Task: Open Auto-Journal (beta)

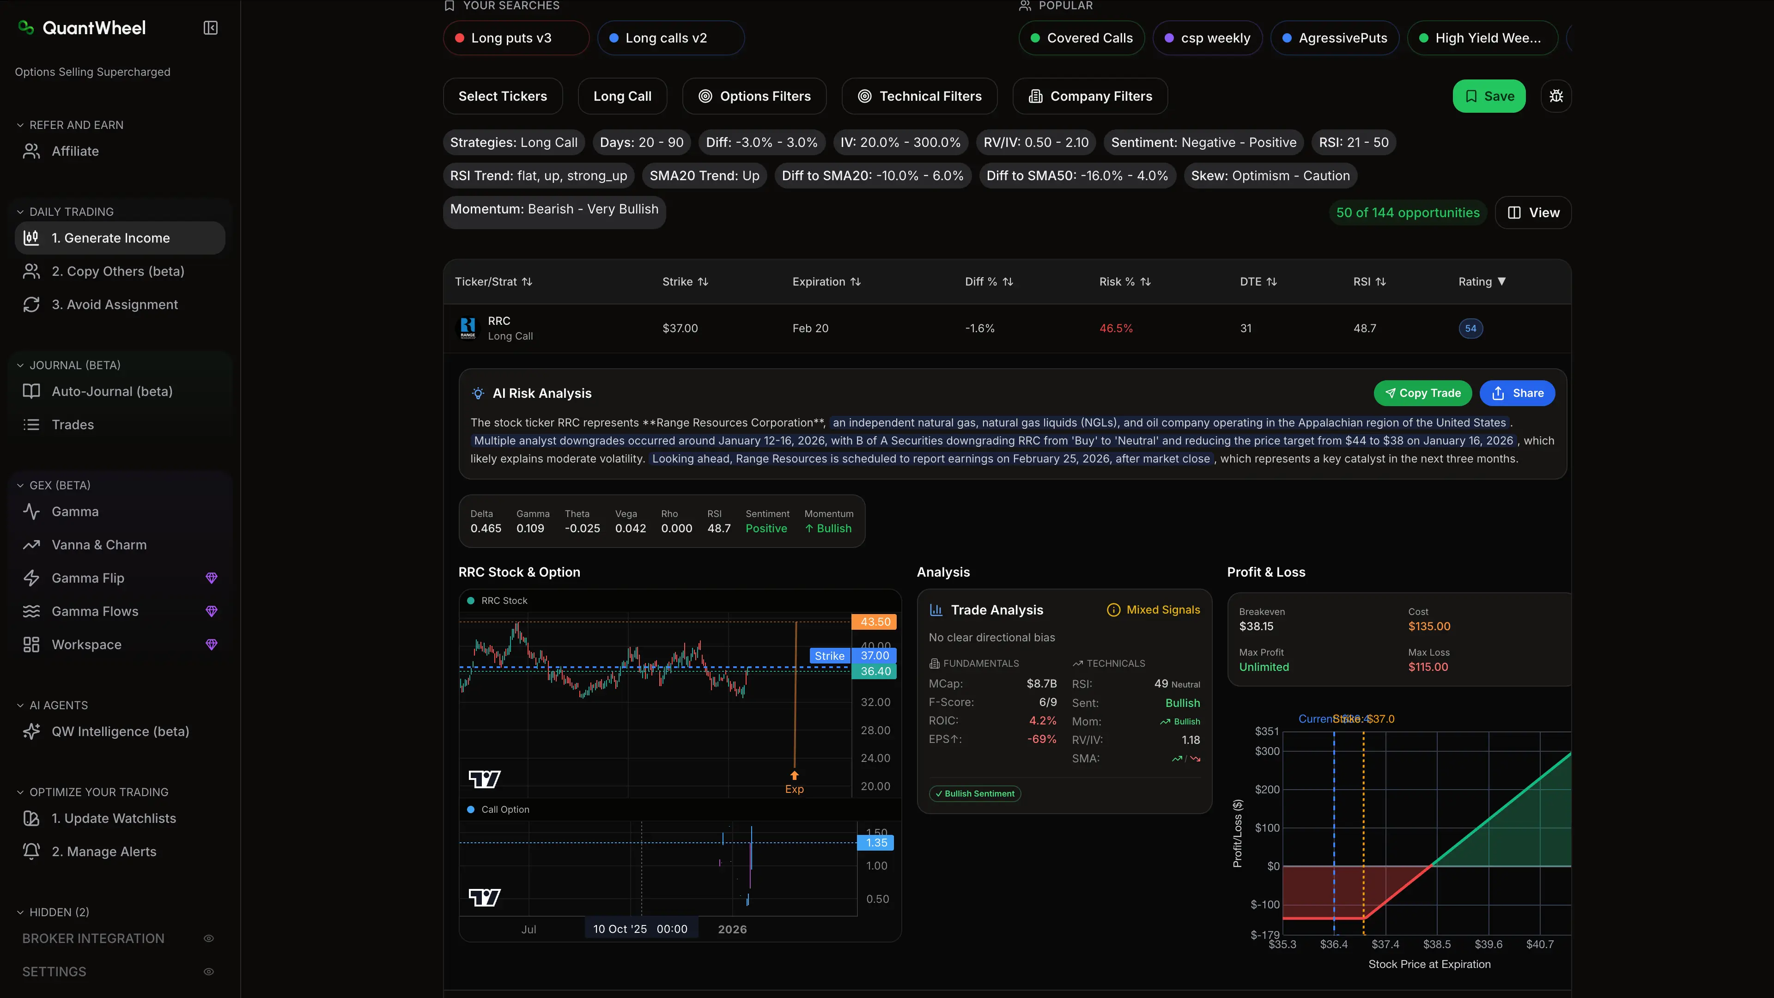Action: [120, 391]
